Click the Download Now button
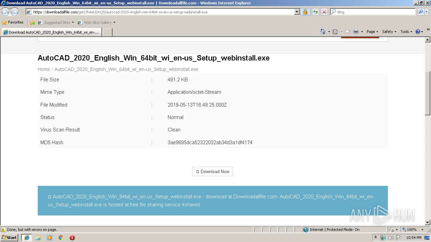This screenshot has height=242, width=431. click(x=212, y=171)
